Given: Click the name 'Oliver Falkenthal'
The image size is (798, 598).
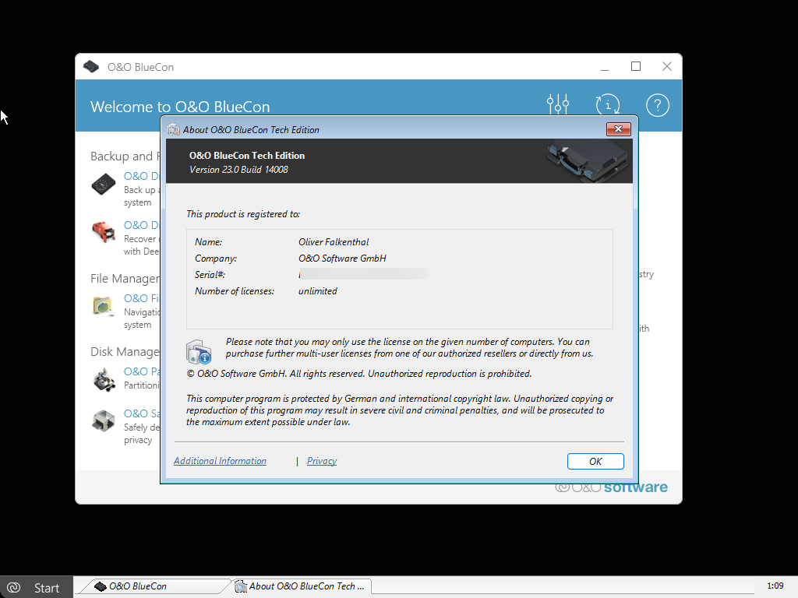Looking at the screenshot, I should (x=334, y=242).
